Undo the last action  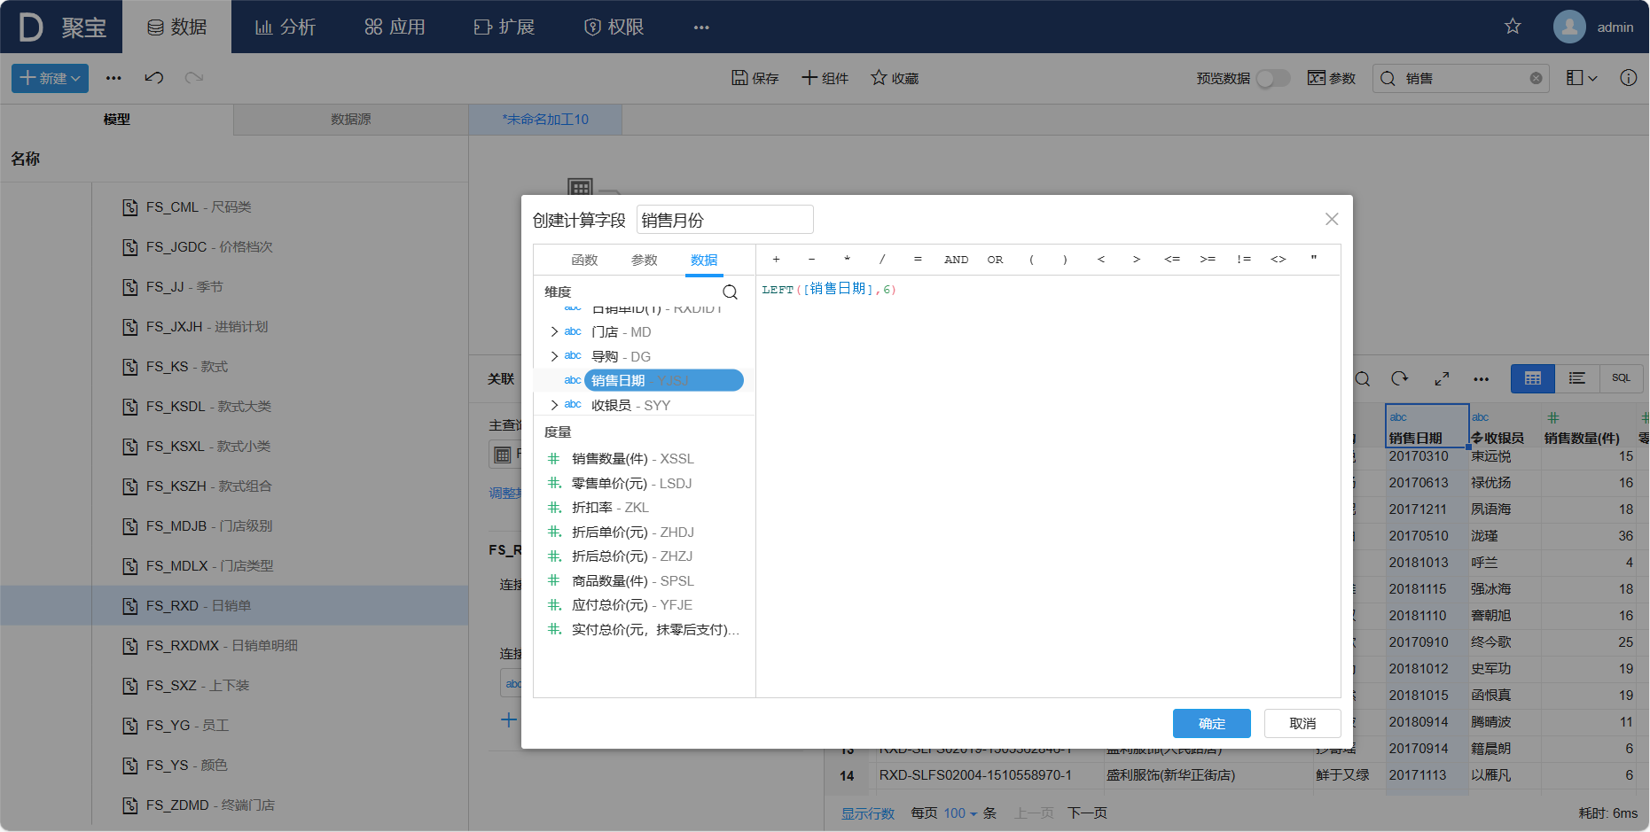coord(154,78)
